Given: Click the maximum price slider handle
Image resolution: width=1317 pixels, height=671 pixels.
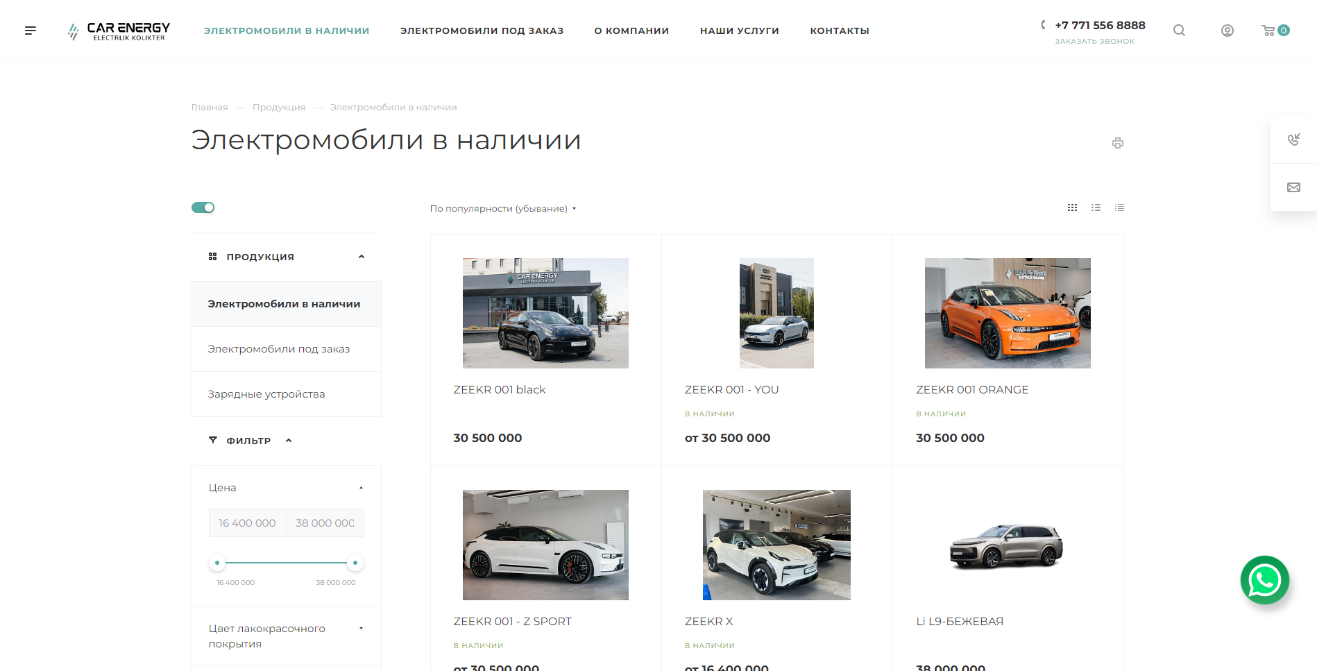Looking at the screenshot, I should pyautogui.click(x=355, y=563).
